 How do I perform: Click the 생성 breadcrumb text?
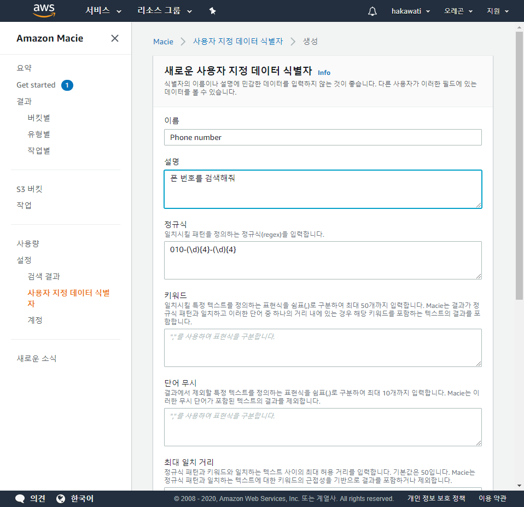tap(310, 42)
